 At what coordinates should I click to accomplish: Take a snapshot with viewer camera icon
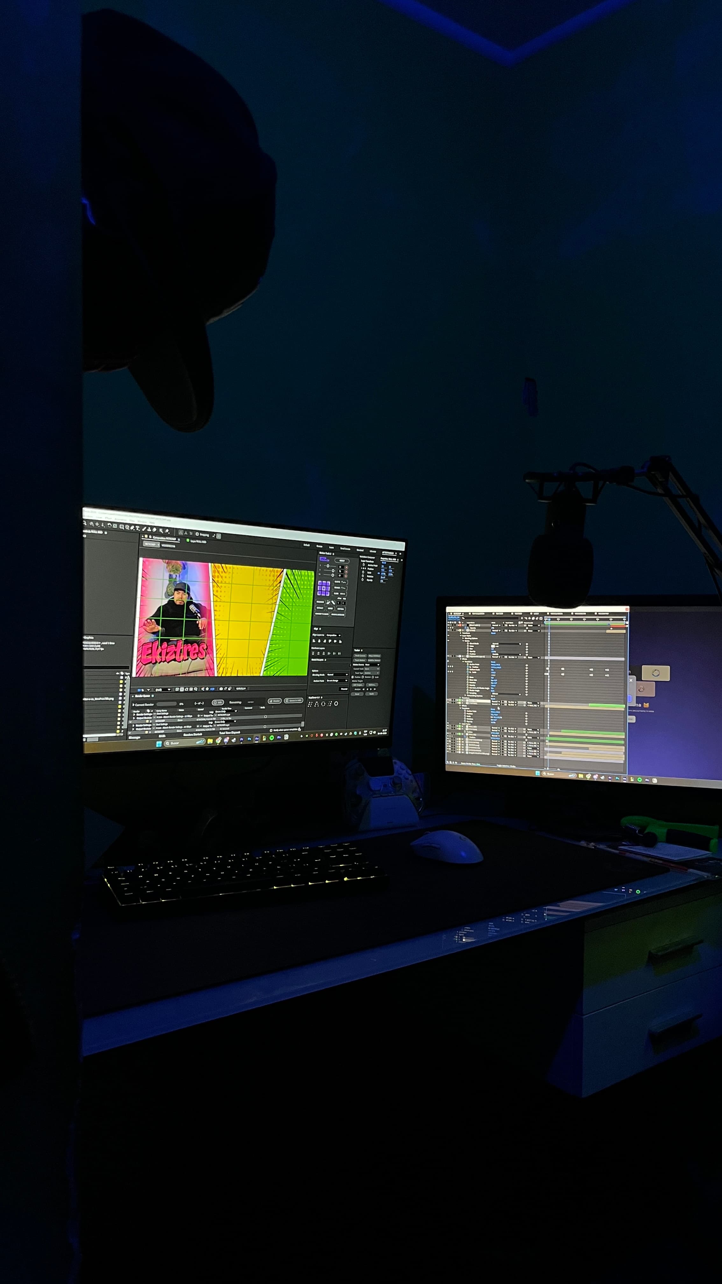click(221, 689)
